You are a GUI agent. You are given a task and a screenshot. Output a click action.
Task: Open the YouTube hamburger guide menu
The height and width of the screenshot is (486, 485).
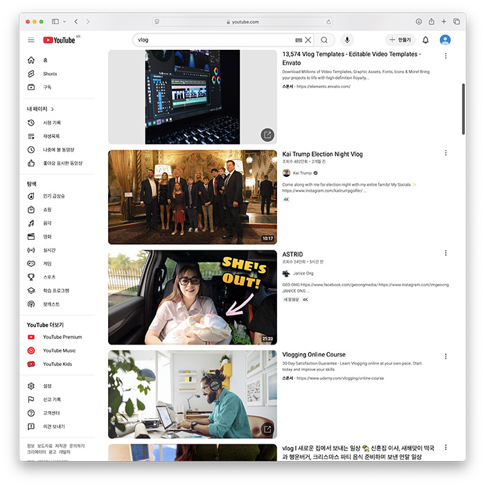(31, 40)
